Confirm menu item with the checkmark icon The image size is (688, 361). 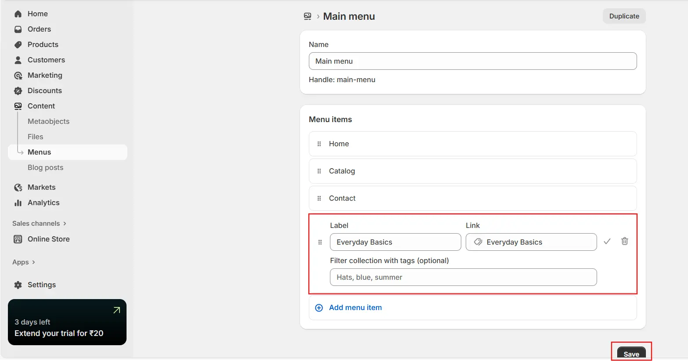(607, 242)
